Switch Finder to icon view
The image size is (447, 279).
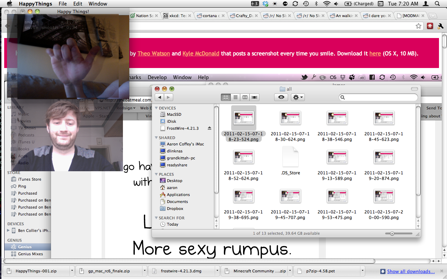(x=226, y=98)
